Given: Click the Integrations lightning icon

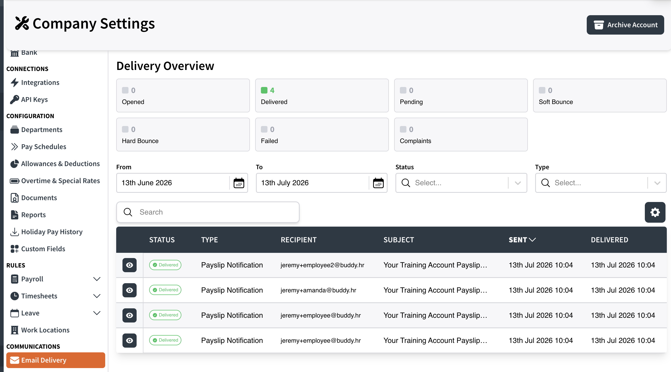Looking at the screenshot, I should pos(15,83).
